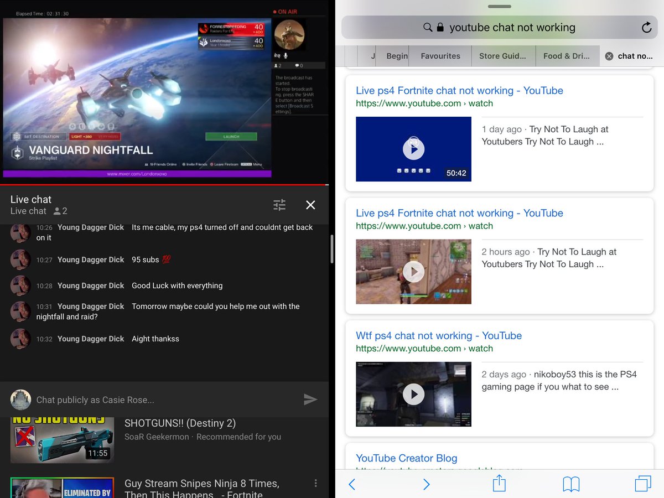This screenshot has width=664, height=498.
Task: Open options for 'Guy Stream Snipes Ninja' video
Action: 315,483
